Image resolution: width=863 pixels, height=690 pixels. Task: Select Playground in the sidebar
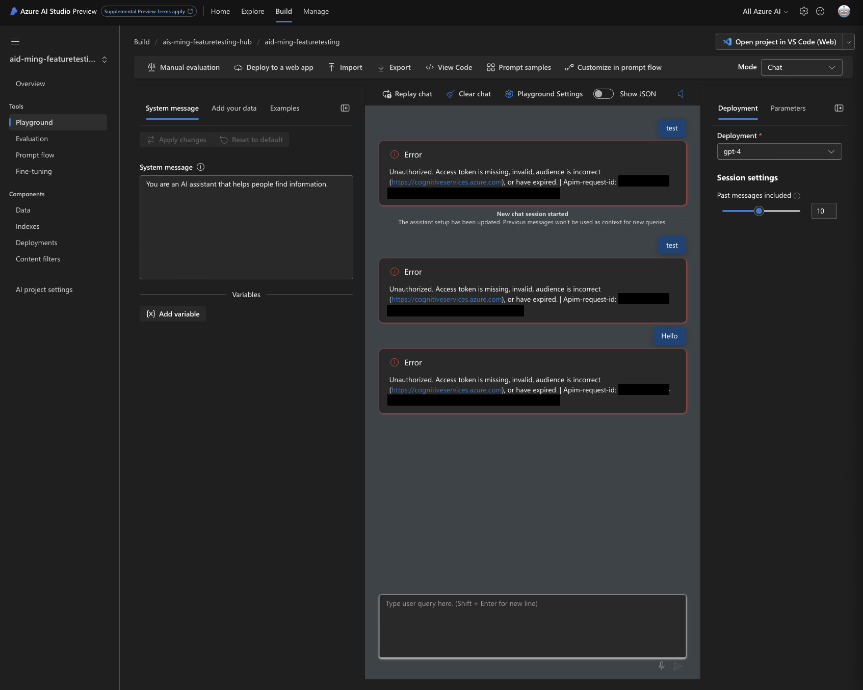tap(58, 122)
